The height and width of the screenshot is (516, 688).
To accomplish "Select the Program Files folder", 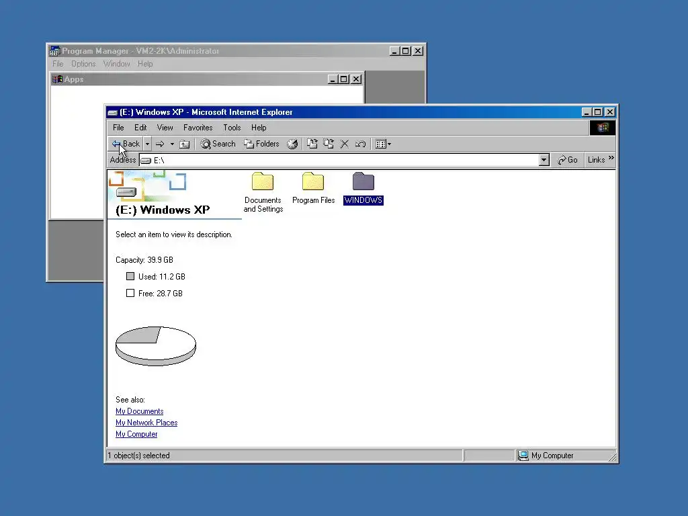I will [313, 189].
